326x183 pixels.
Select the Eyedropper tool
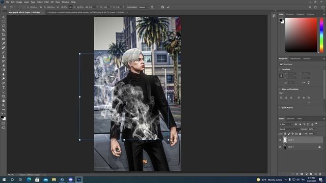point(4,43)
